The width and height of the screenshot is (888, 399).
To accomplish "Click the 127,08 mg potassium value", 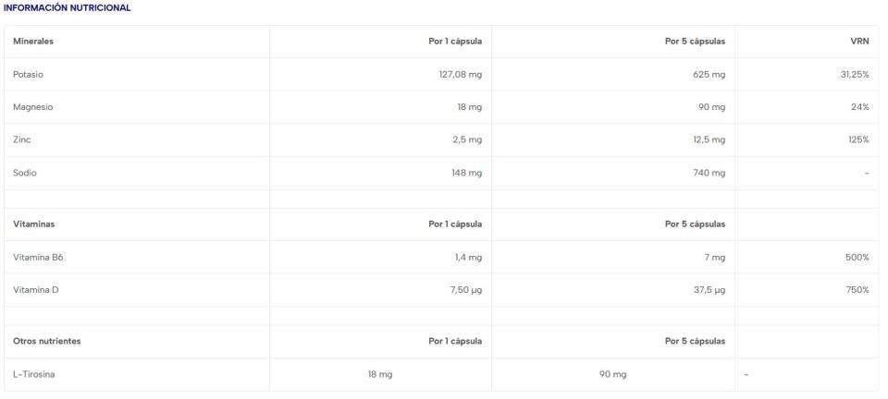I will [460, 74].
